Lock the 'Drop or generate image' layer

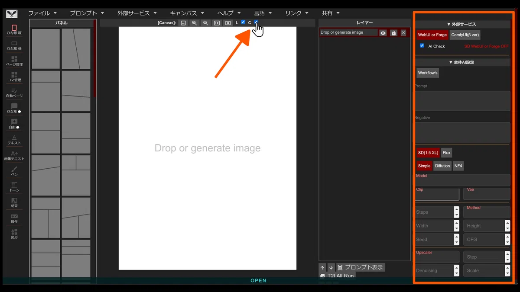(x=393, y=33)
